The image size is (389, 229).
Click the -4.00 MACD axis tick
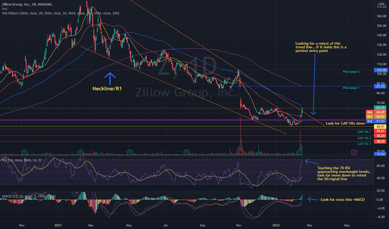point(381,208)
